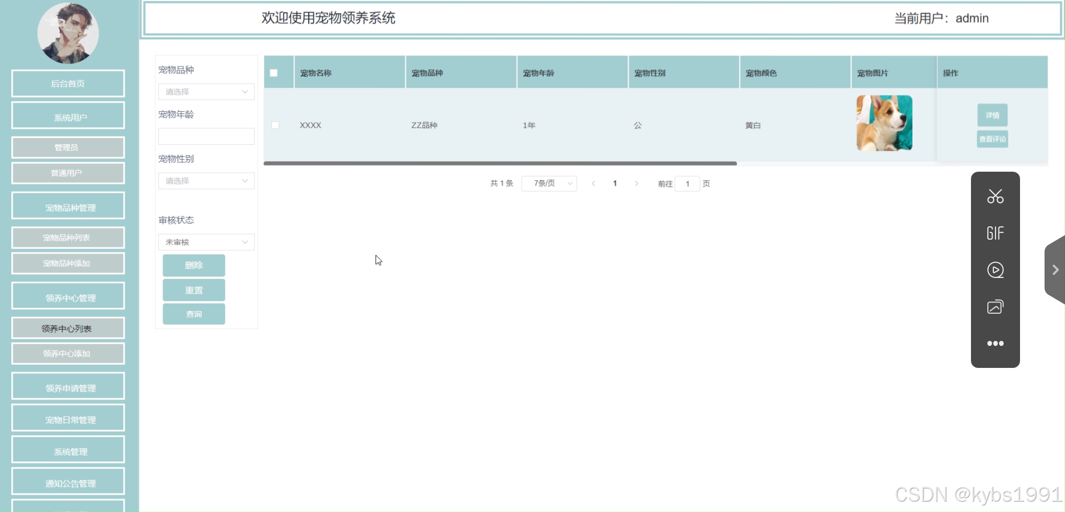Screen dimensions: 1065x512
Task: Click 查看评论 for pet XXXX
Action: coord(992,139)
